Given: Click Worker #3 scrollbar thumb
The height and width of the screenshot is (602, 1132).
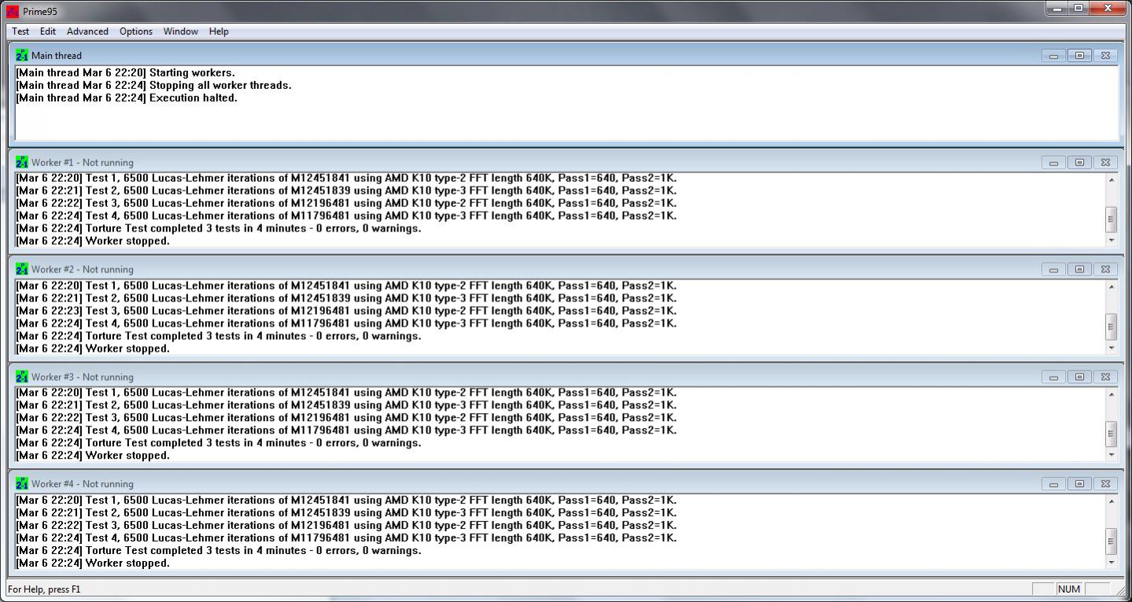Looking at the screenshot, I should (x=1111, y=434).
